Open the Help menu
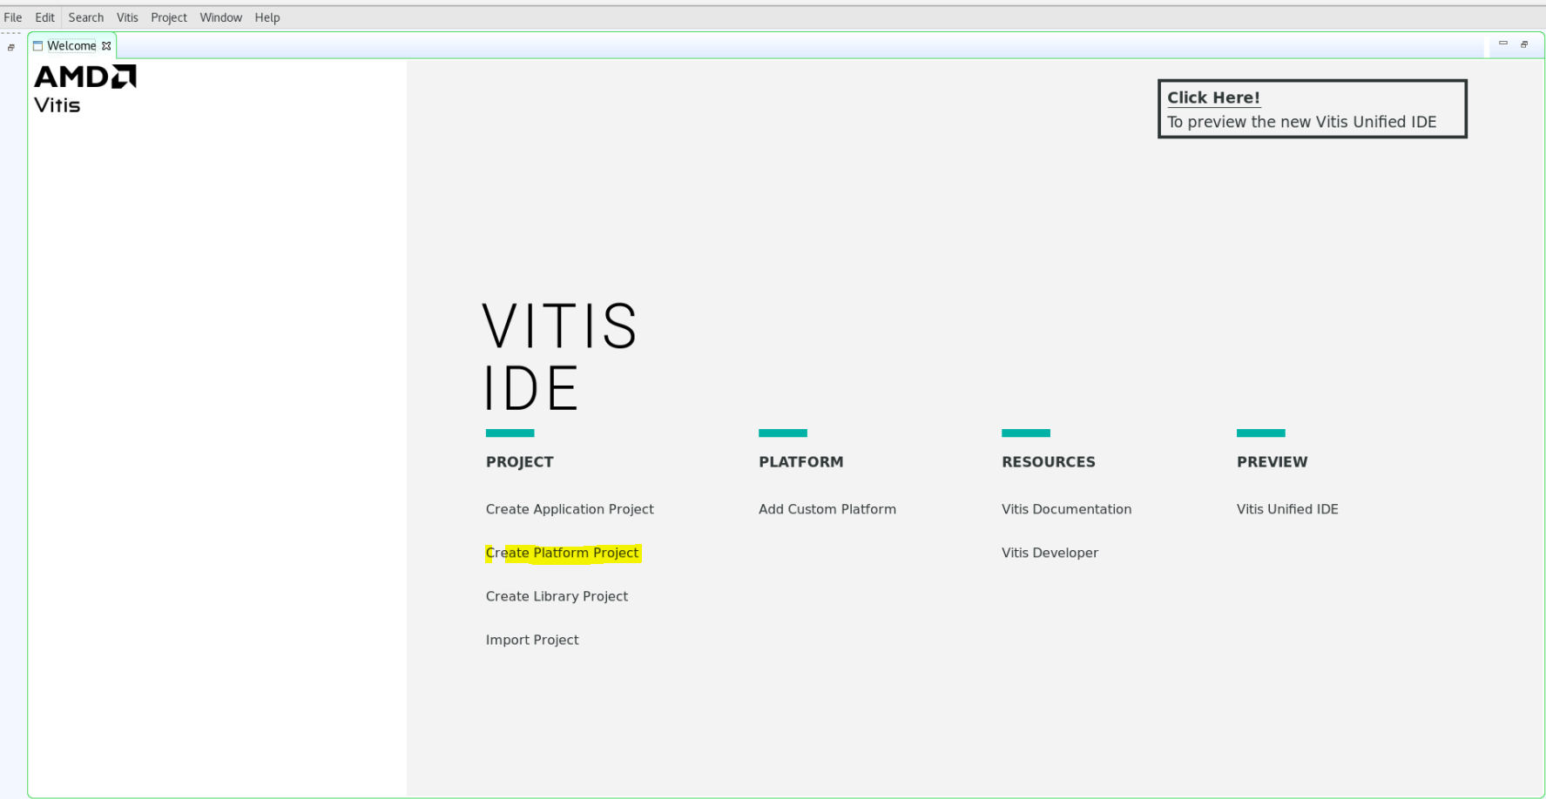This screenshot has height=799, width=1546. 267,17
